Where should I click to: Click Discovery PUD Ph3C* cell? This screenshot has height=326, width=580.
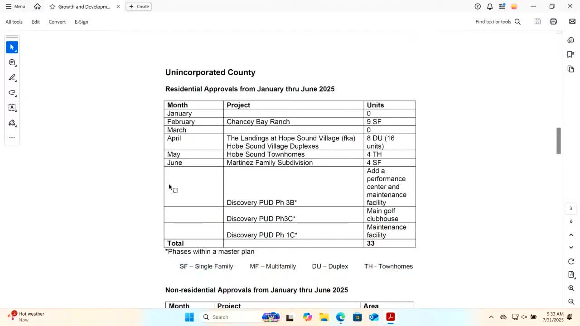[x=294, y=215]
